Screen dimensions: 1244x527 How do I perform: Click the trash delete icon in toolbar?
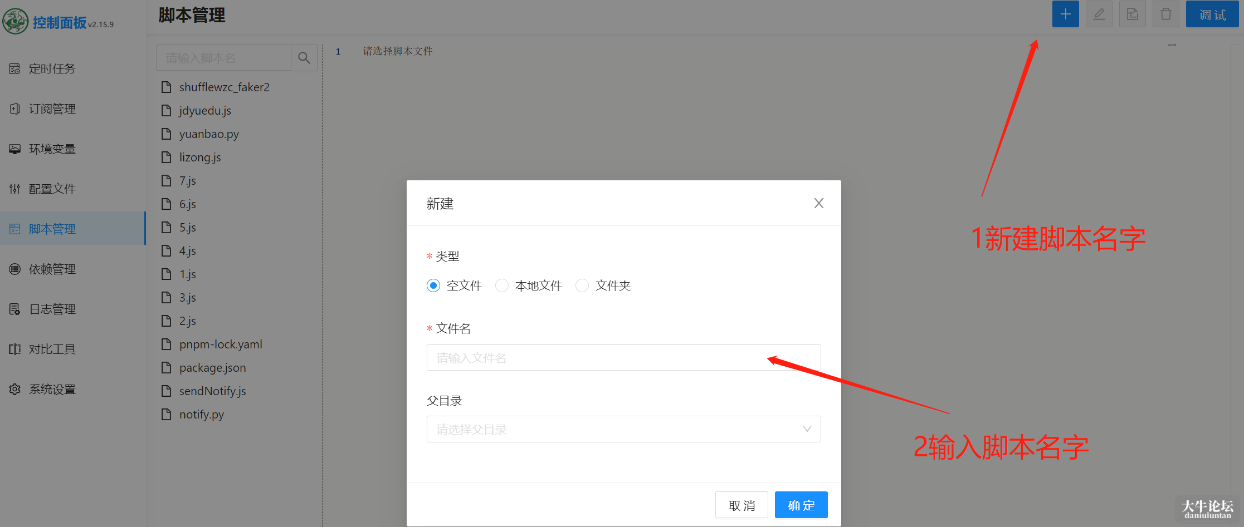pyautogui.click(x=1165, y=14)
